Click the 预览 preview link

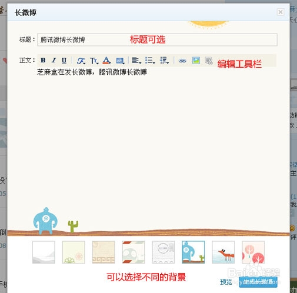click(226, 282)
